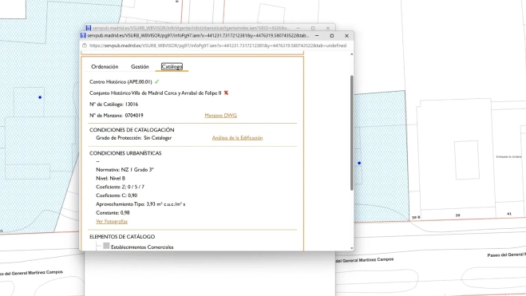This screenshot has height=296, width=526.
Task: Follow the Análisis de la Edificación link
Action: pyautogui.click(x=237, y=138)
